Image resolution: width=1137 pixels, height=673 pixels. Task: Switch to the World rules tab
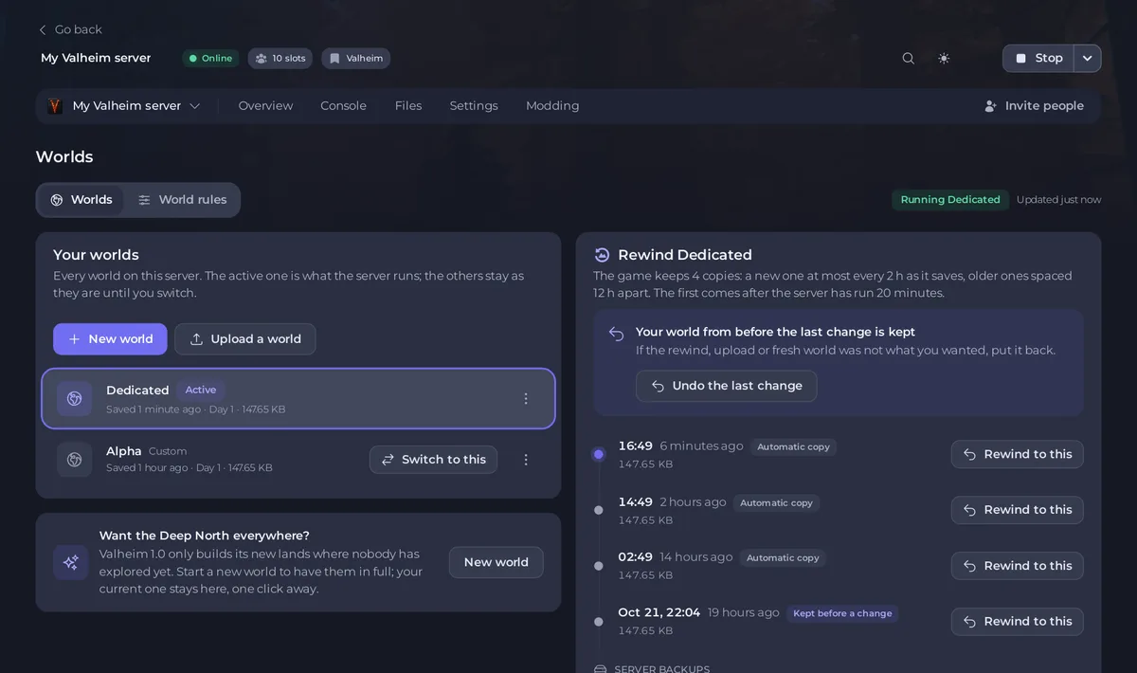point(182,200)
